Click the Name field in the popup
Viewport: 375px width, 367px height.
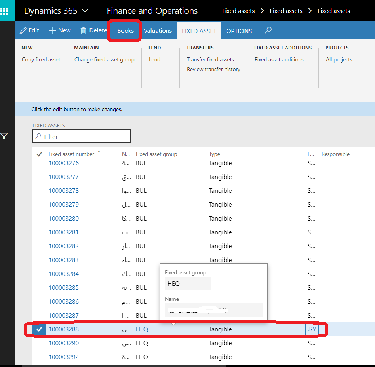coord(213,310)
